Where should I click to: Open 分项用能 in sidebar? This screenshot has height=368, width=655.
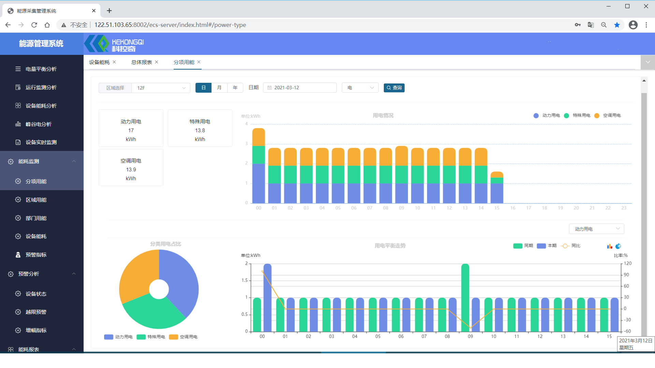42,181
